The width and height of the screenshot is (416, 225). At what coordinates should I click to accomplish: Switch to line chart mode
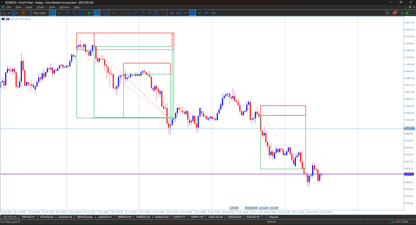point(59,13)
